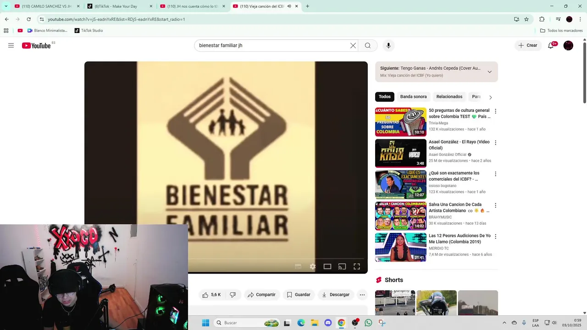
Task: Open the Chrome apps grid in bookmarks bar
Action: click(x=6, y=31)
